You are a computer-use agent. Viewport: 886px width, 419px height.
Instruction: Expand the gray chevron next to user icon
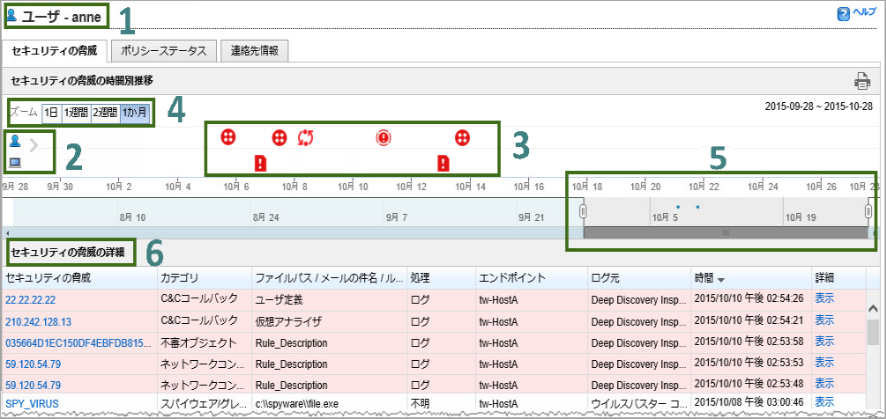click(x=34, y=145)
